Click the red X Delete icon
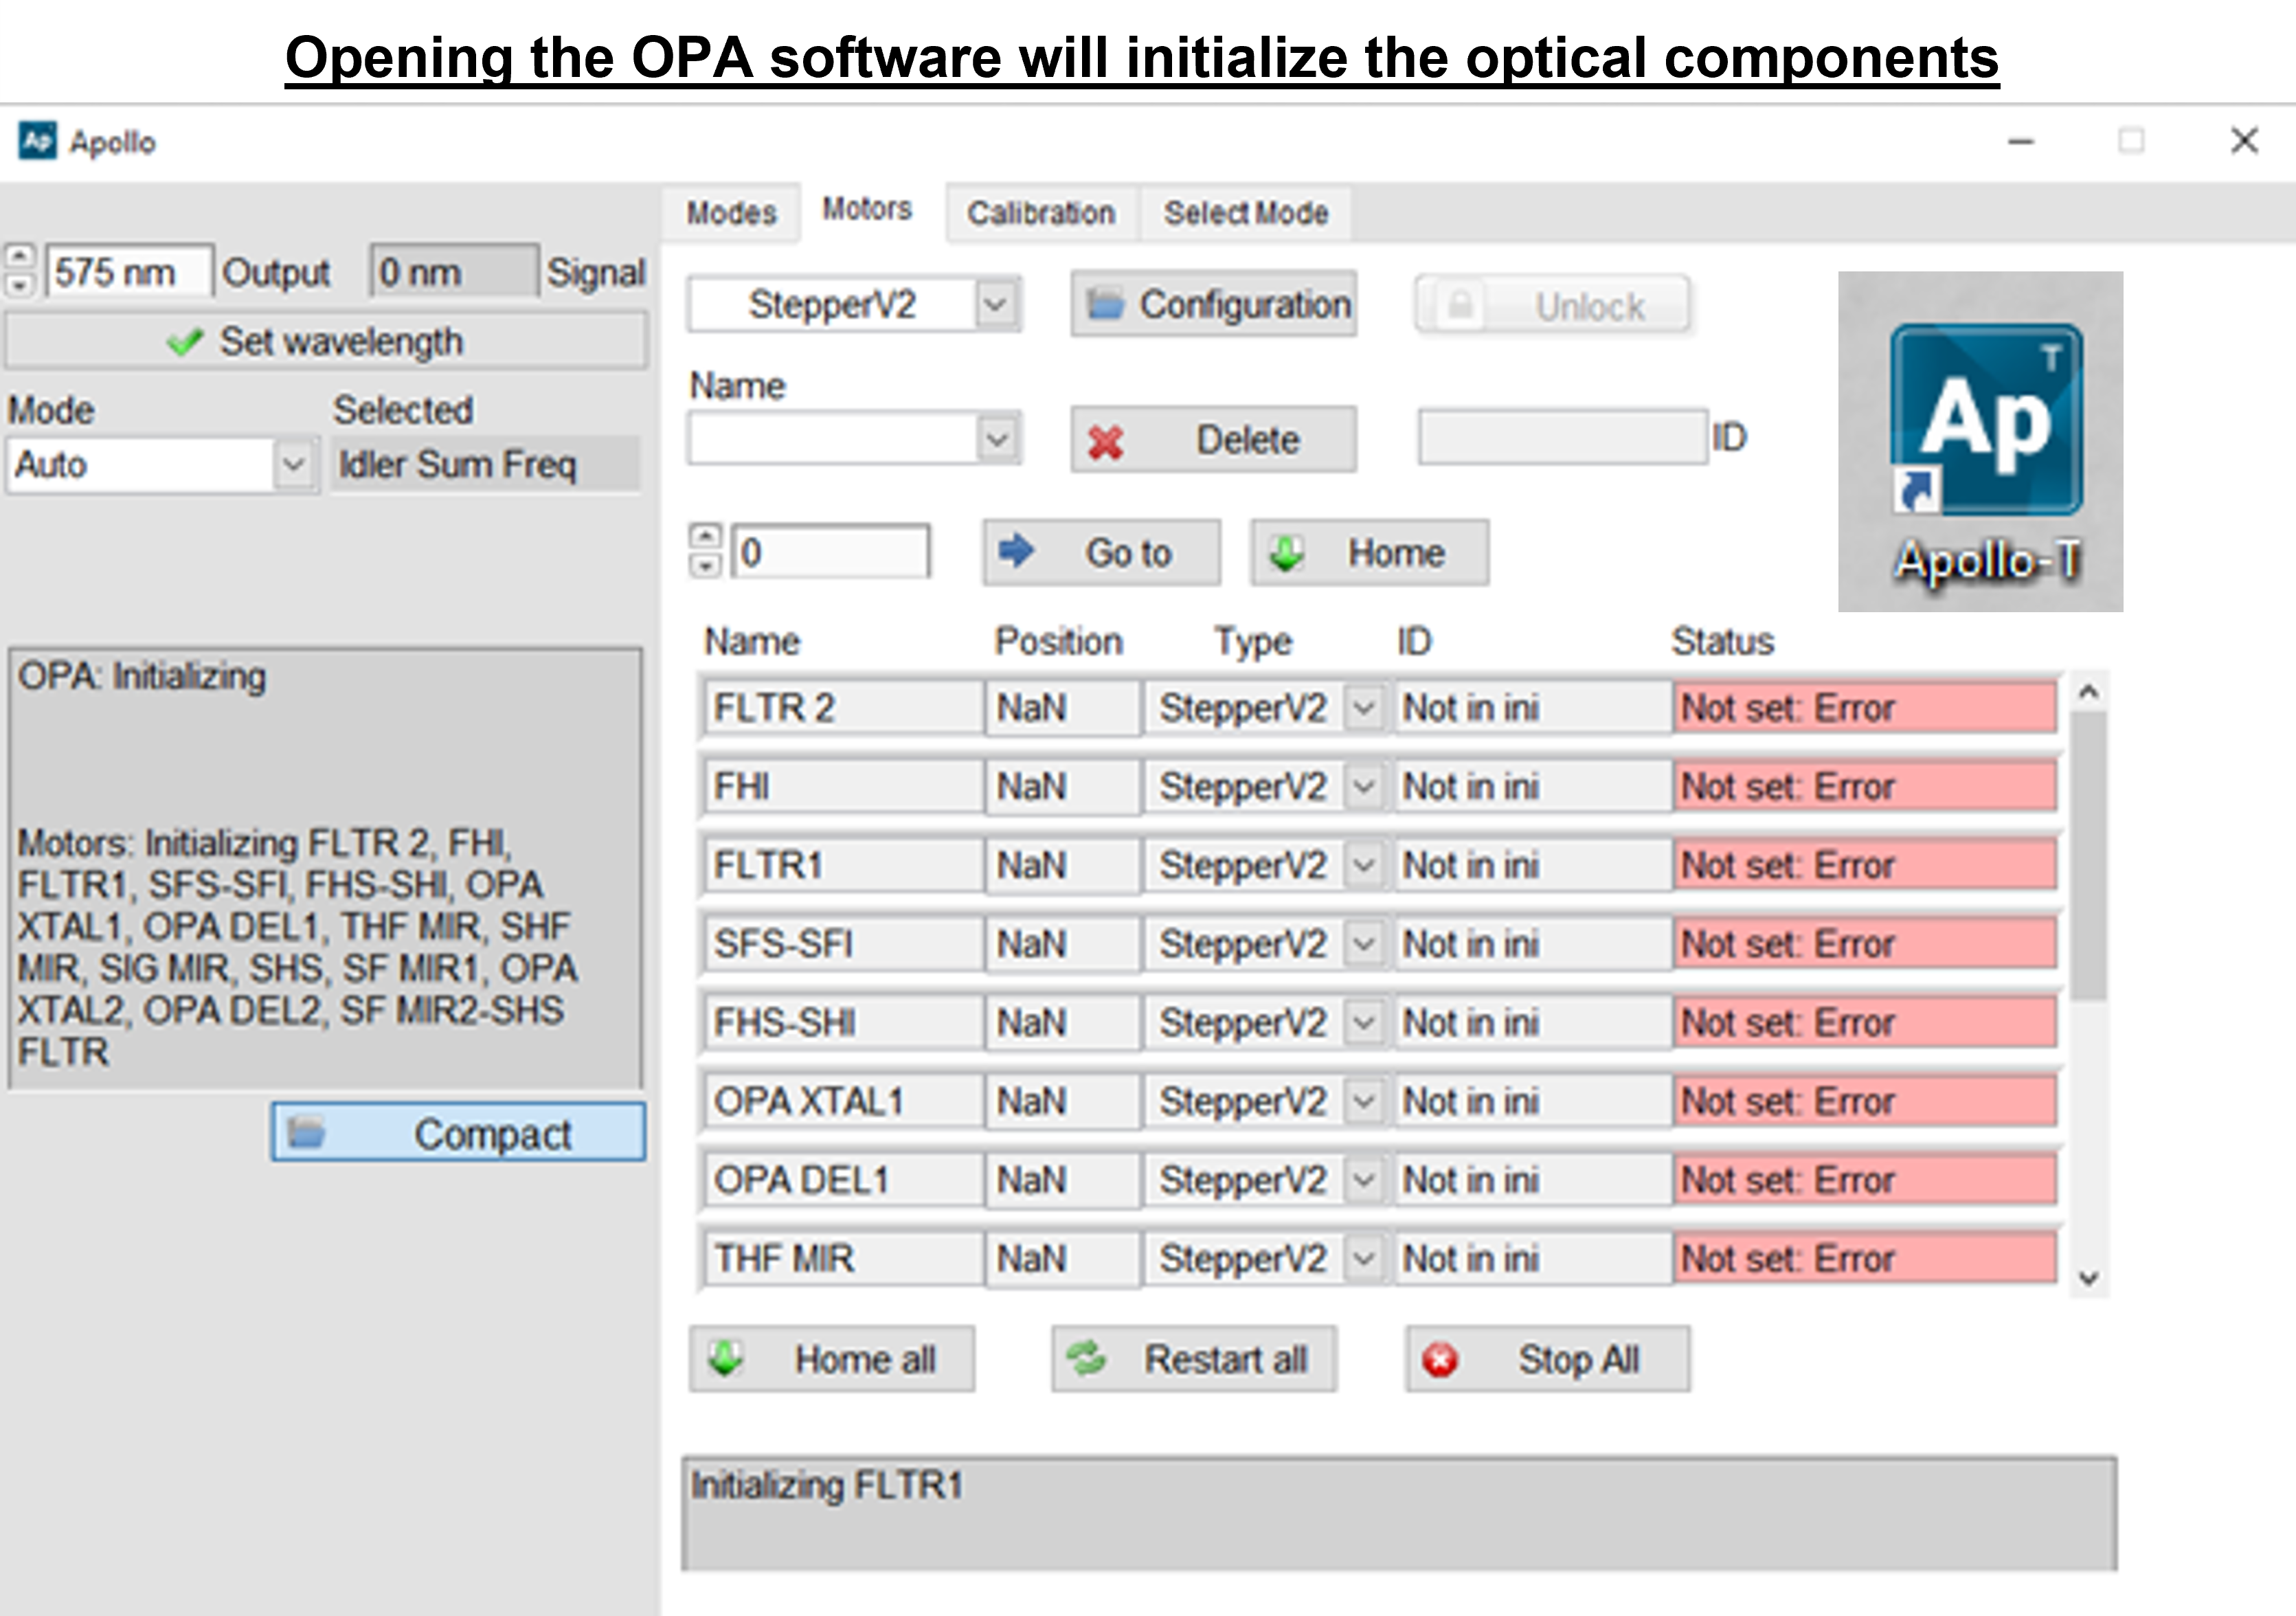Screen dimensions: 2296x1616 pyautogui.click(x=1105, y=441)
